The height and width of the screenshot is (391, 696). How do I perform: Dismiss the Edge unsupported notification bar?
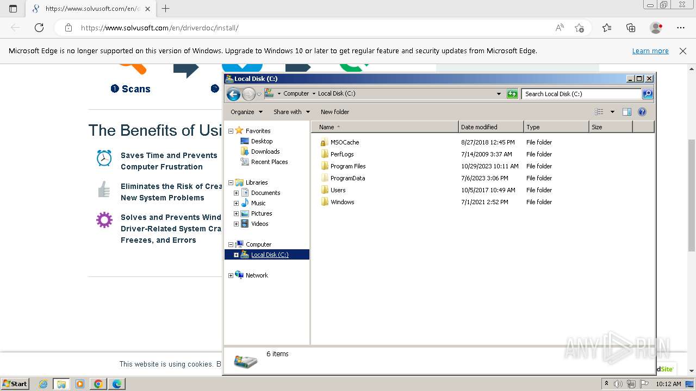click(683, 51)
